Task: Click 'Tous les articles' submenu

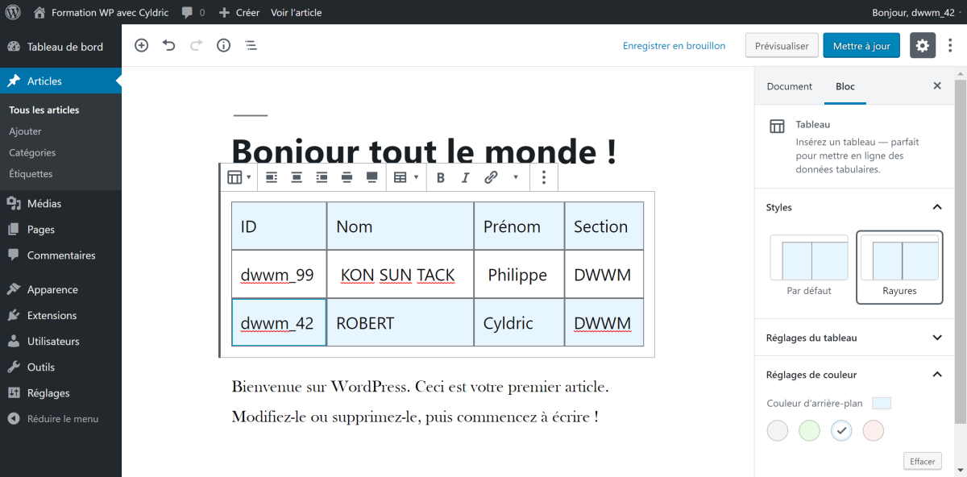Action: (x=44, y=110)
